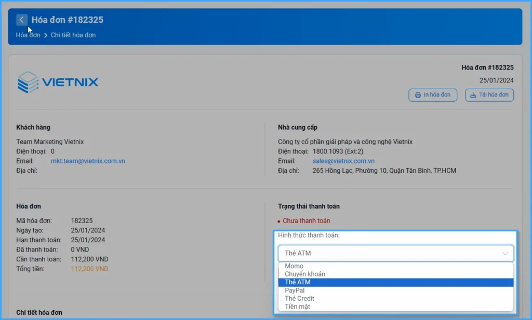Click the Chưa thanh toán status label

(x=306, y=220)
